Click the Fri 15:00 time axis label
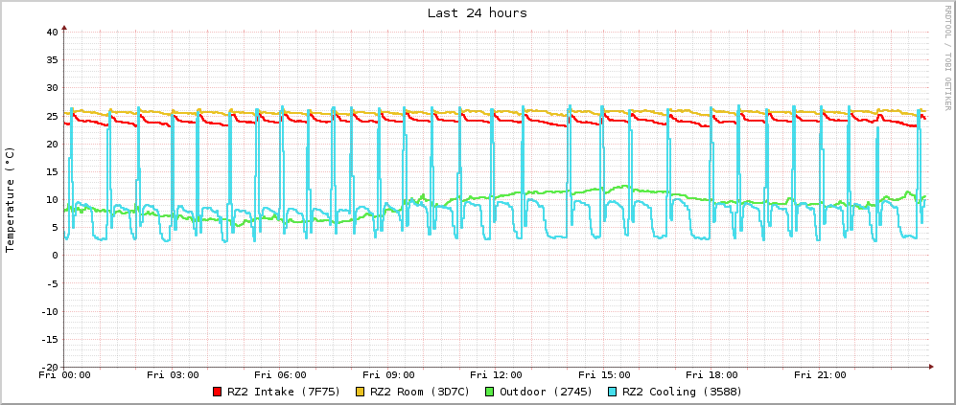 (x=604, y=375)
